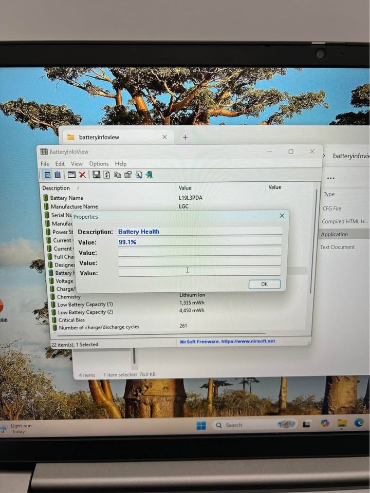Click the Exit toolbar icon

(x=149, y=175)
